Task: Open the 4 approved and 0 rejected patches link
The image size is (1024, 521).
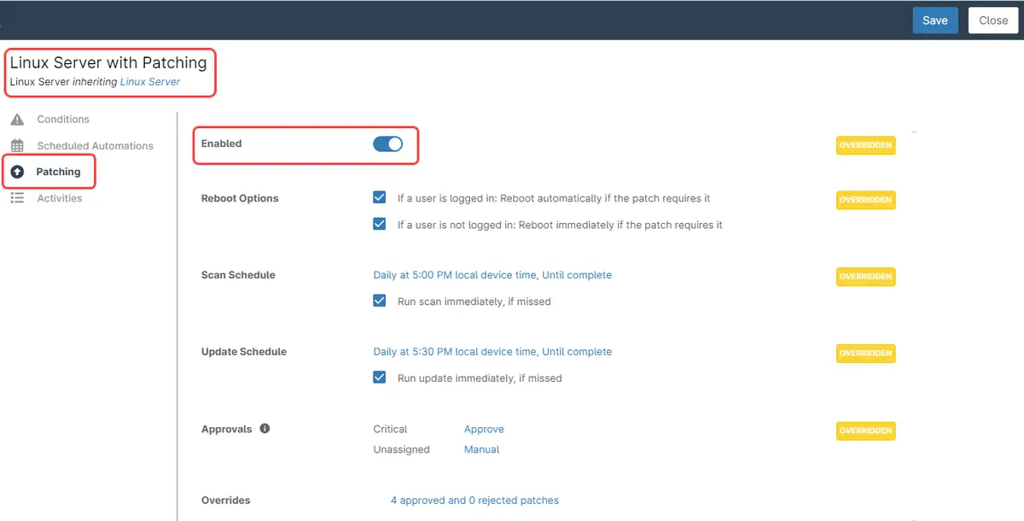Action: 474,501
